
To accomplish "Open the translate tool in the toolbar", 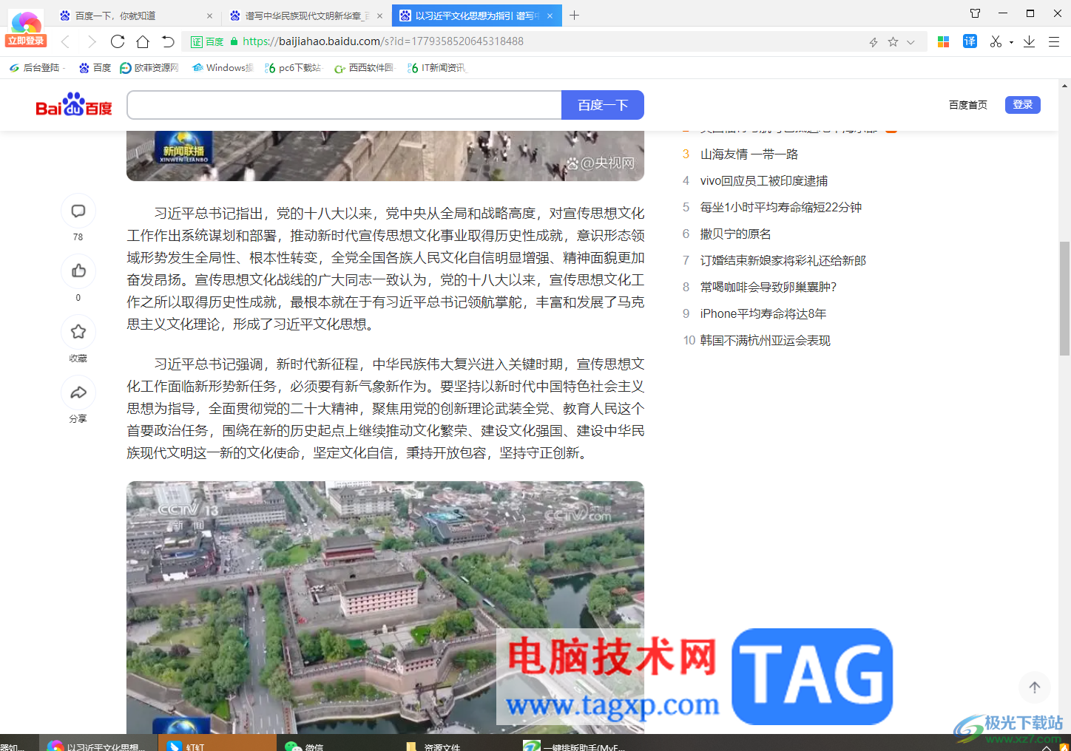I will coord(970,41).
